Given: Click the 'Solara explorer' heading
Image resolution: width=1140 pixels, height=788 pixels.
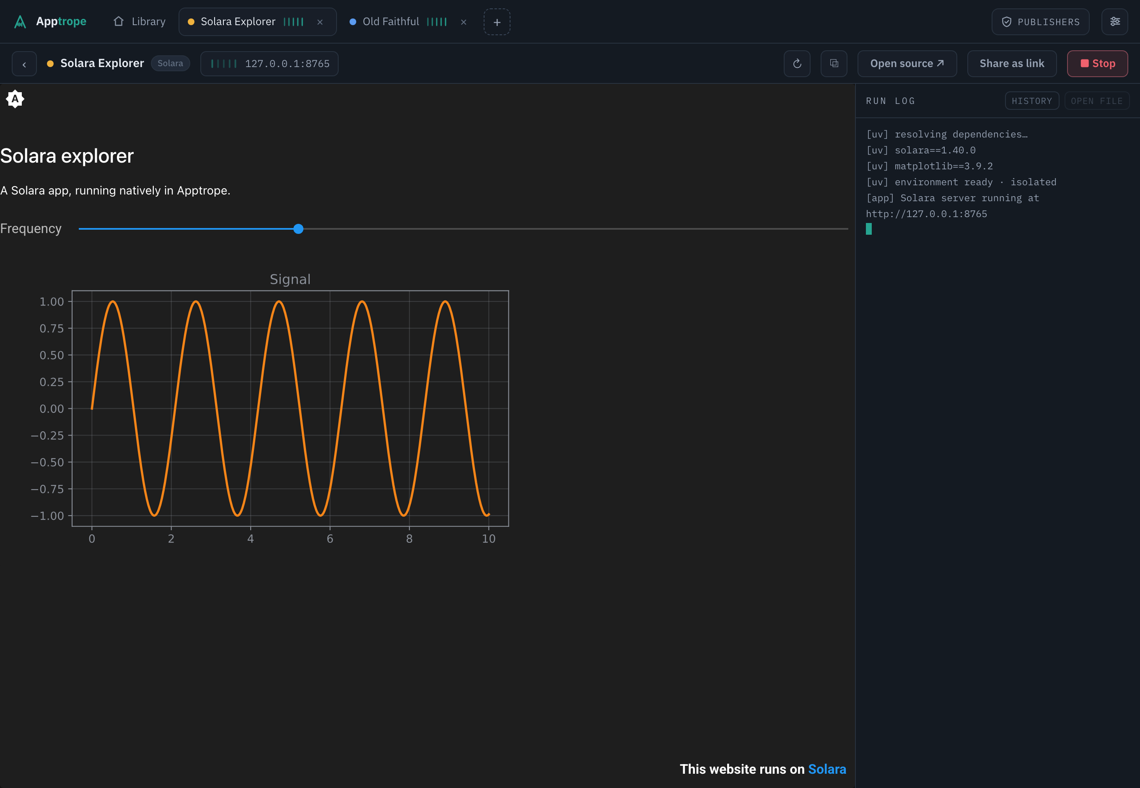Looking at the screenshot, I should coord(67,156).
